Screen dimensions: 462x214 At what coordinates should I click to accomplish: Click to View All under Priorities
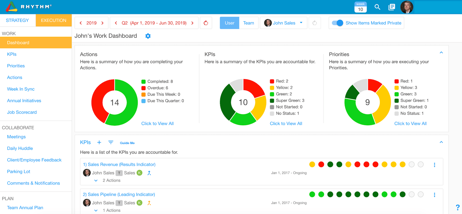click(x=410, y=123)
